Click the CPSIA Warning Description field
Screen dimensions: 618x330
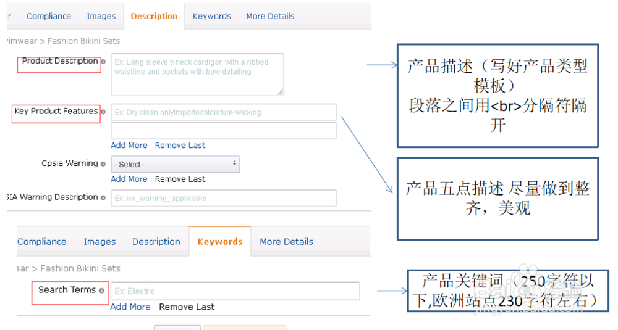tap(224, 198)
